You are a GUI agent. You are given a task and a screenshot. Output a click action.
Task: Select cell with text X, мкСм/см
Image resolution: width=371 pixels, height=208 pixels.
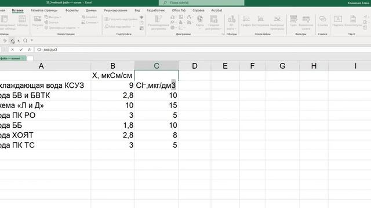[x=113, y=76]
